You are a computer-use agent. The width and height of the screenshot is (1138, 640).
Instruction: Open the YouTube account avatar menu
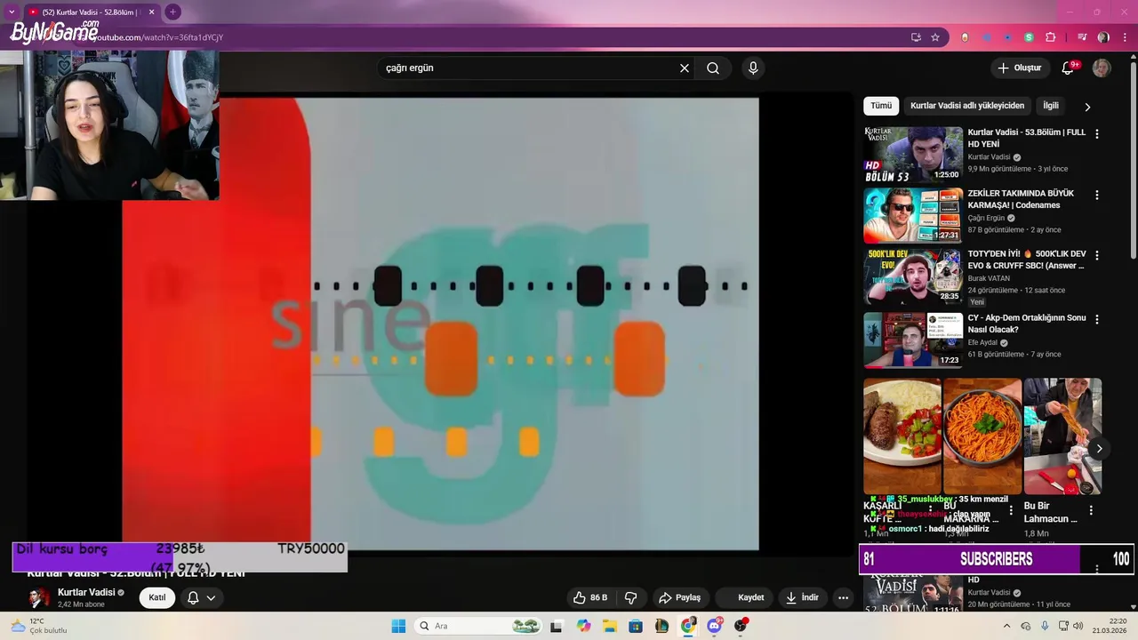pyautogui.click(x=1102, y=68)
